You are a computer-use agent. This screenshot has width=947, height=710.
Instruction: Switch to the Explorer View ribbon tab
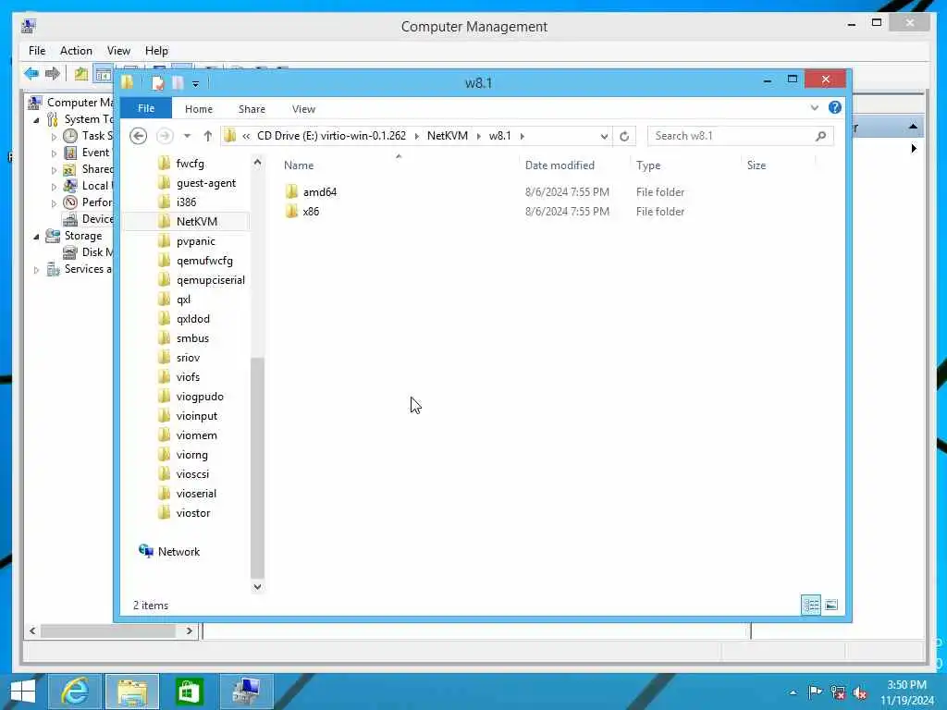click(x=303, y=109)
